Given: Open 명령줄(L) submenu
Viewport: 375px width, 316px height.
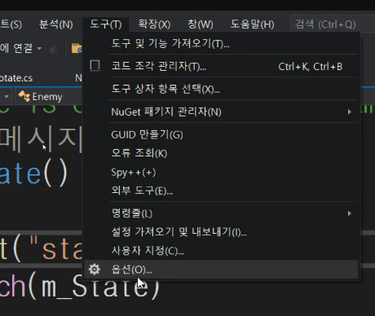Looking at the screenshot, I should [x=222, y=213].
